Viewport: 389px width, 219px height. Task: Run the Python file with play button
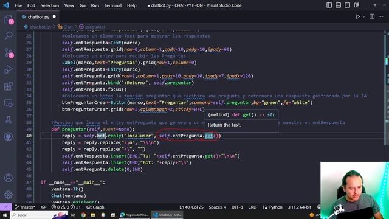358,16
